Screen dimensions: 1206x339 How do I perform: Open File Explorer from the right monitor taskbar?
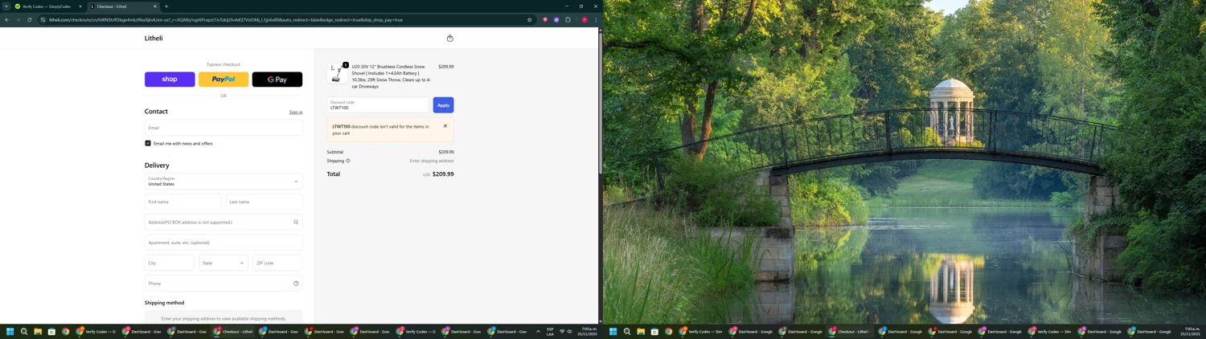click(641, 331)
